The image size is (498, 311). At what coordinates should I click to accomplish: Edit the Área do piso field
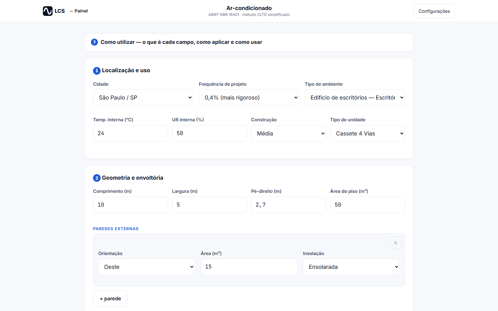368,205
